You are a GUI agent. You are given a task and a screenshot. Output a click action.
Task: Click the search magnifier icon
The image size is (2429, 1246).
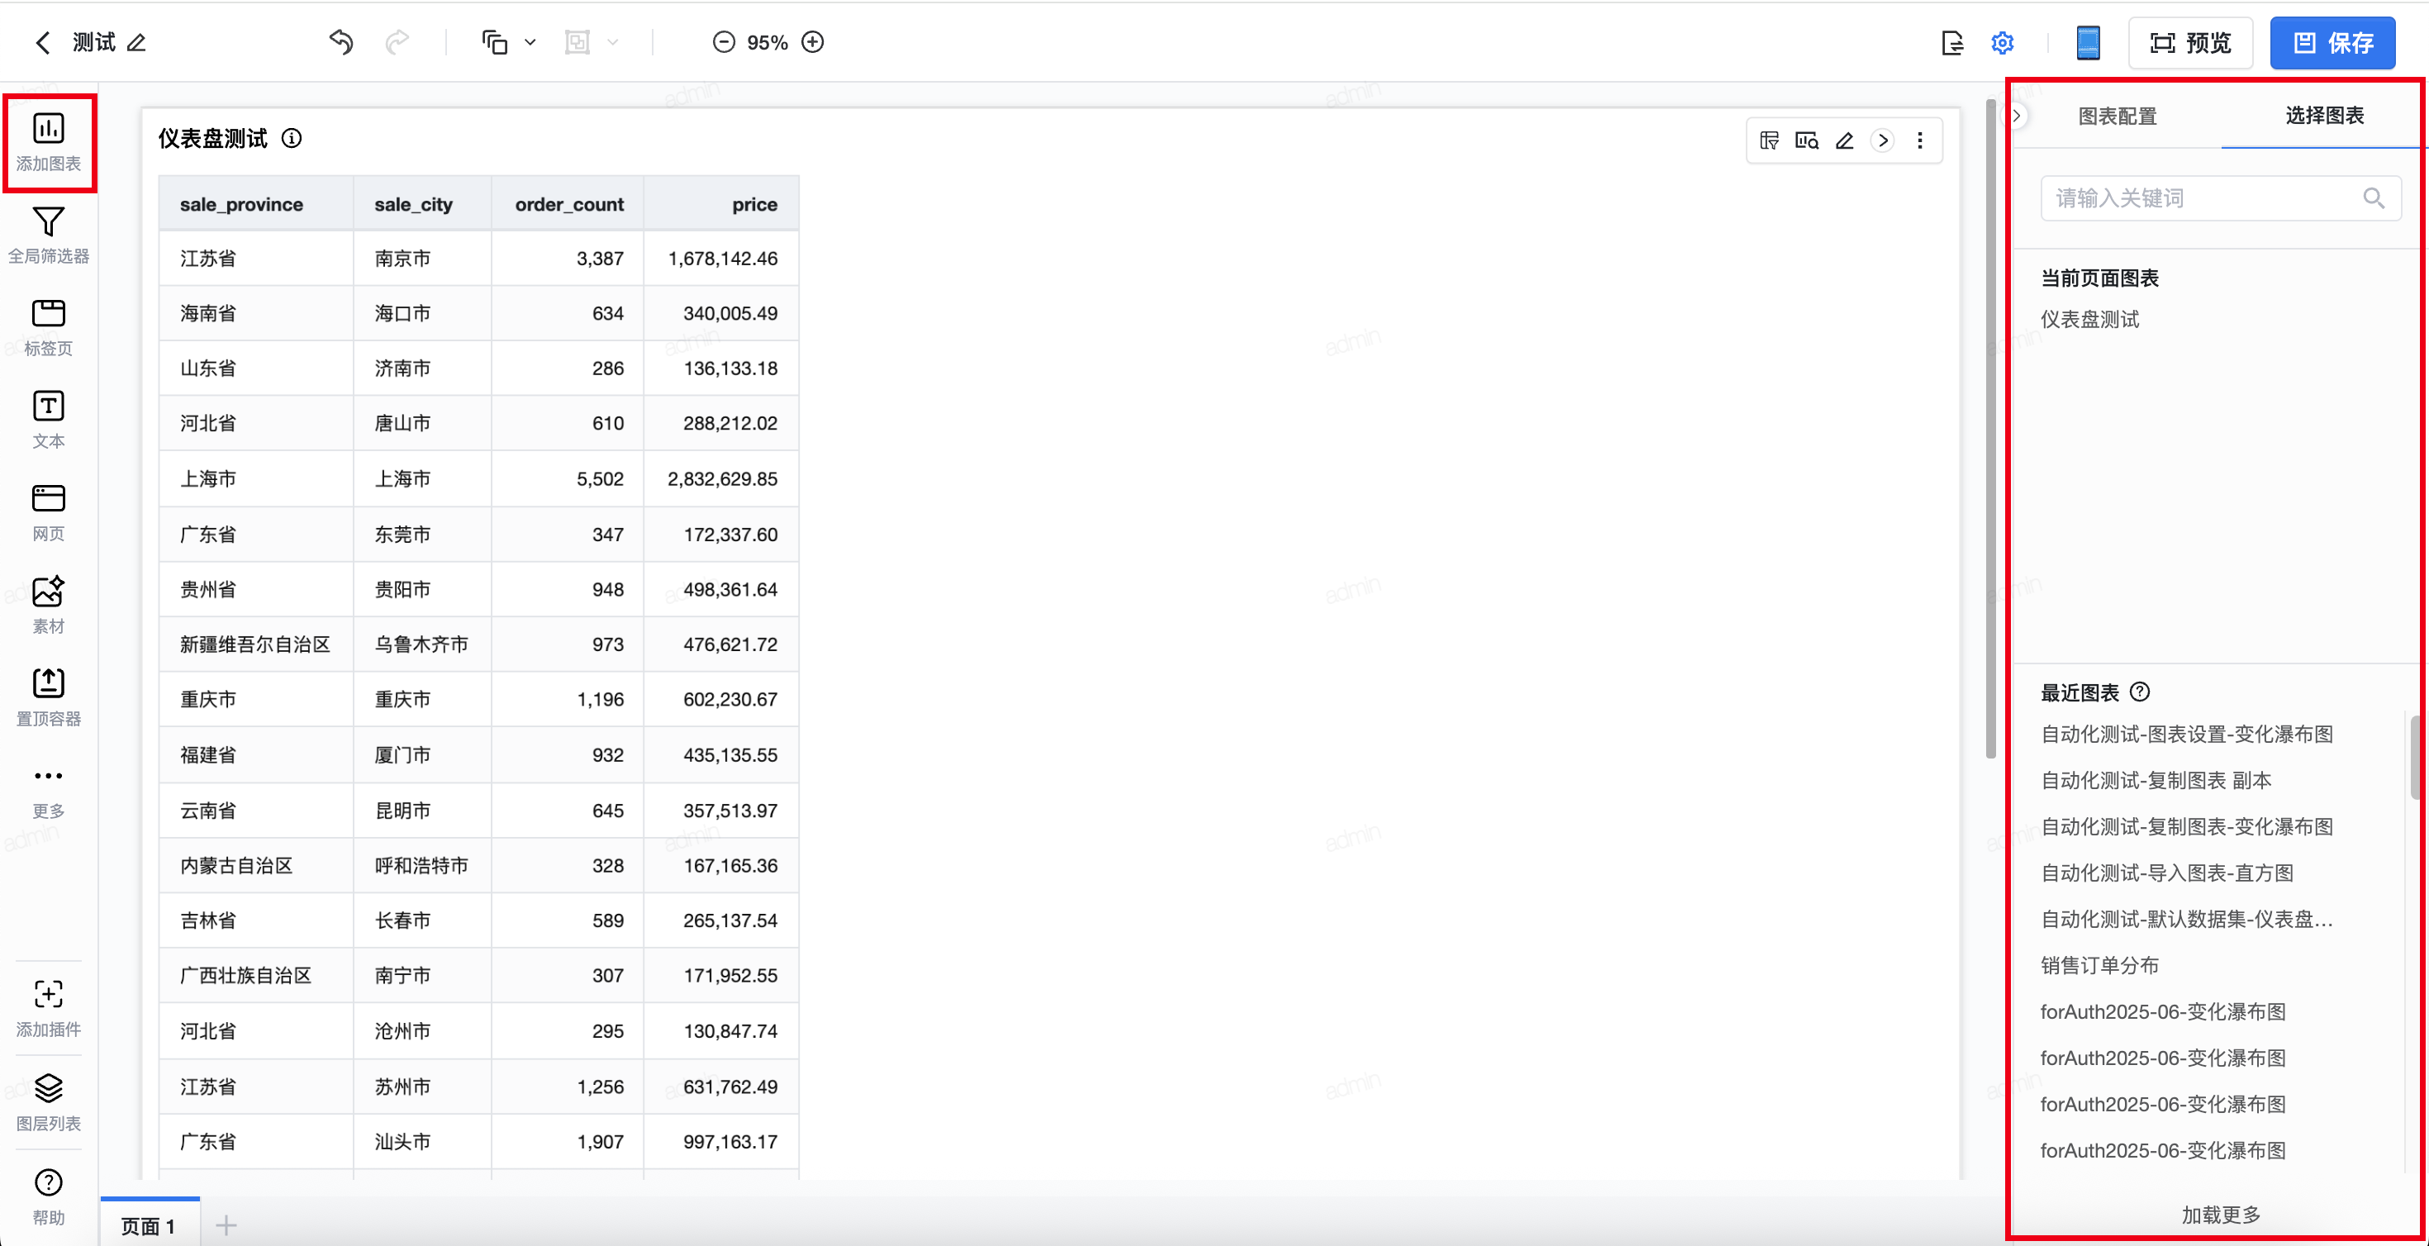[x=2374, y=198]
